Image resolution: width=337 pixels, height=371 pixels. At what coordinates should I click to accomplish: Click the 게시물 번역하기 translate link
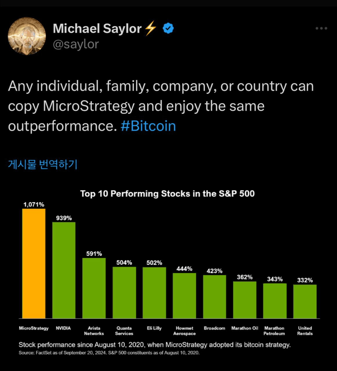coord(43,164)
